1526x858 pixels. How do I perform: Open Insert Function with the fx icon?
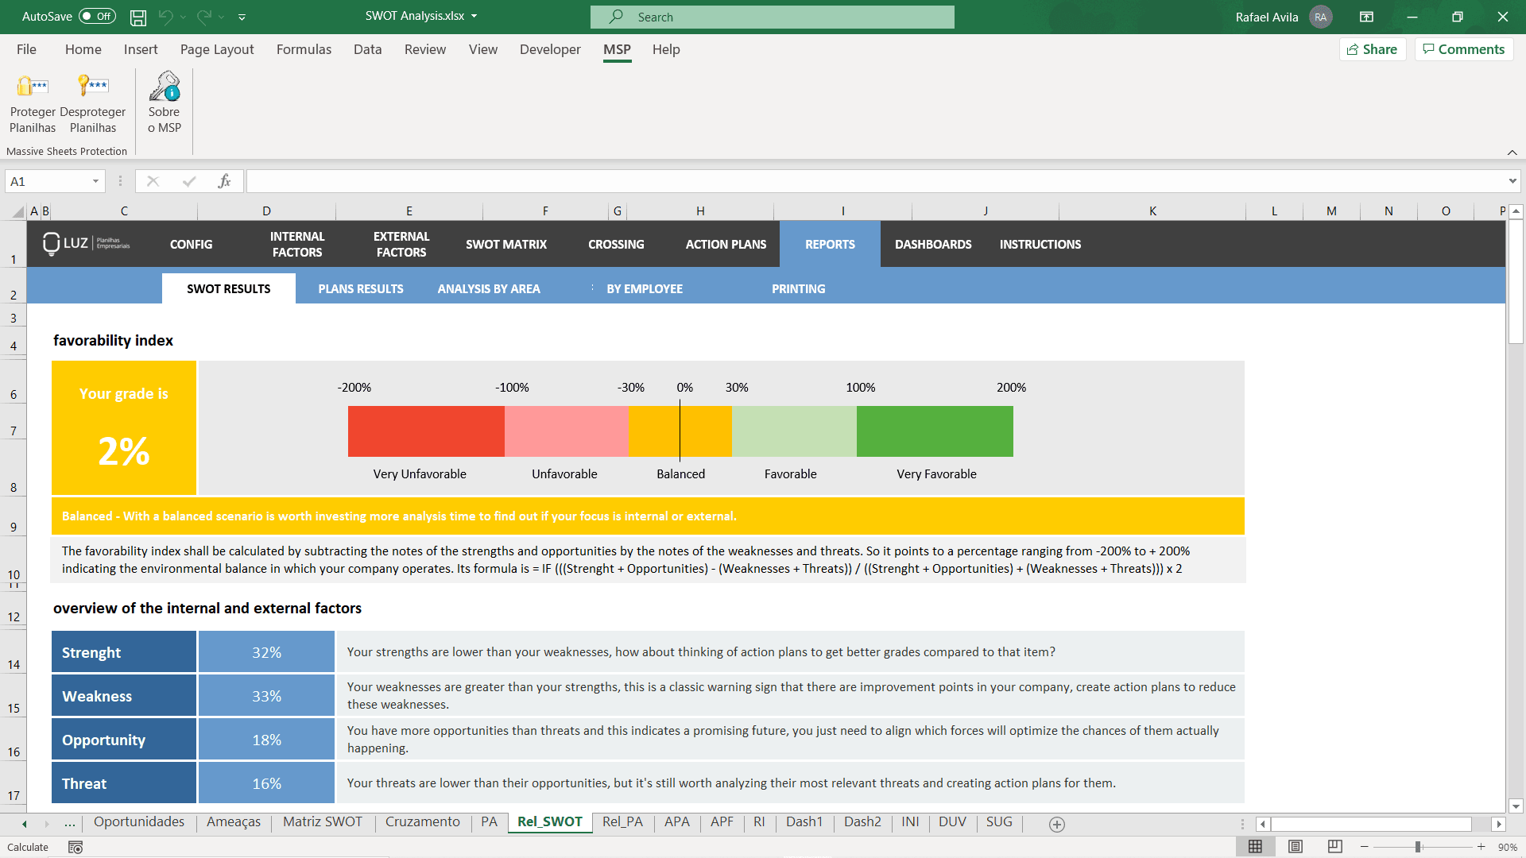(224, 180)
